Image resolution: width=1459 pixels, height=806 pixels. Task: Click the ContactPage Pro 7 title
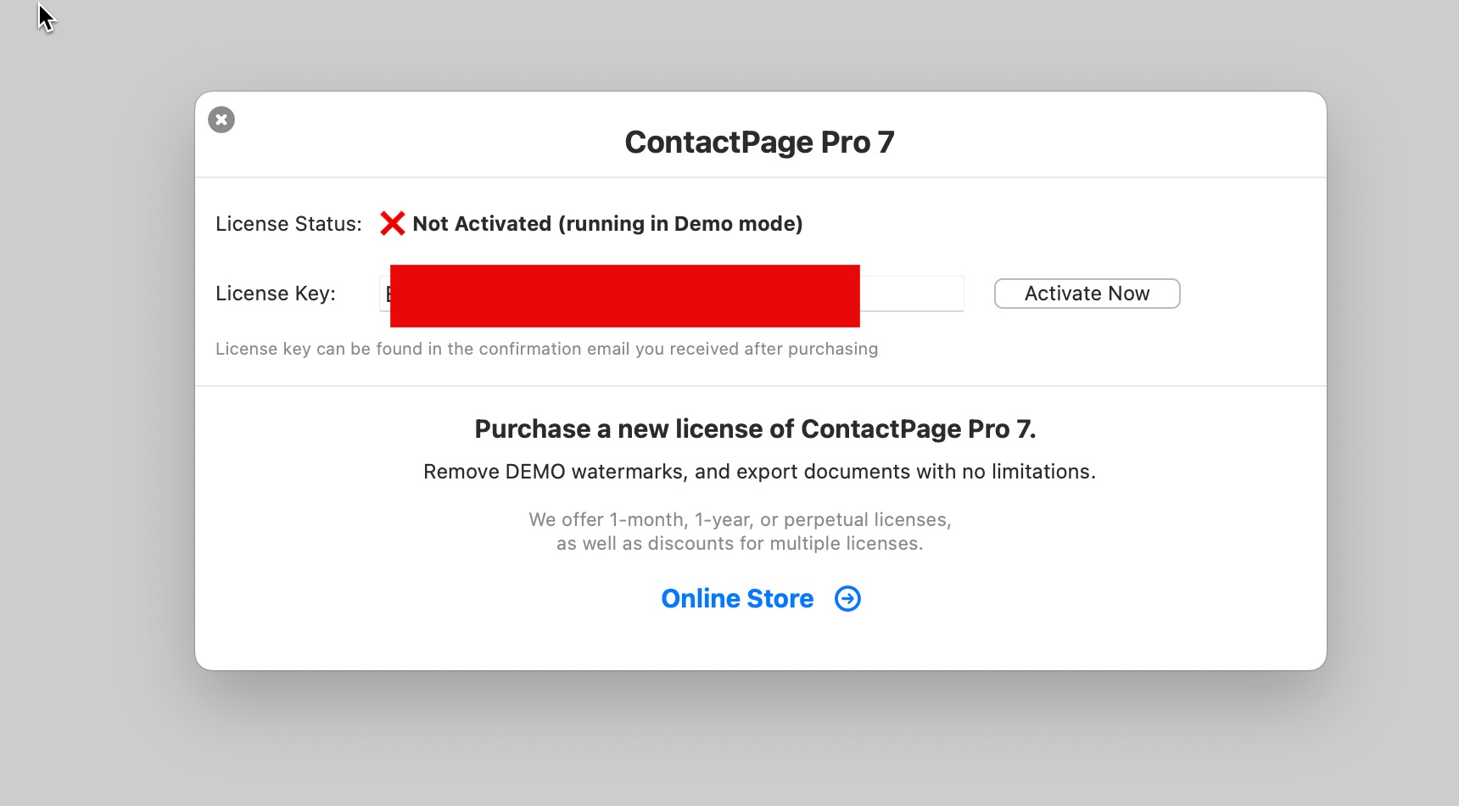click(759, 143)
